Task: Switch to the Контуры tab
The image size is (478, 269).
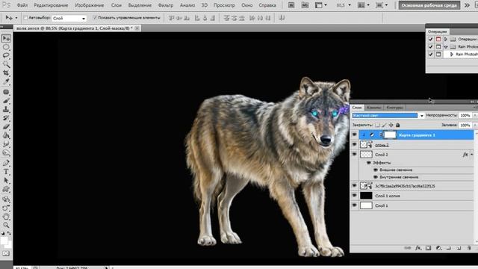Action: pyautogui.click(x=394, y=108)
